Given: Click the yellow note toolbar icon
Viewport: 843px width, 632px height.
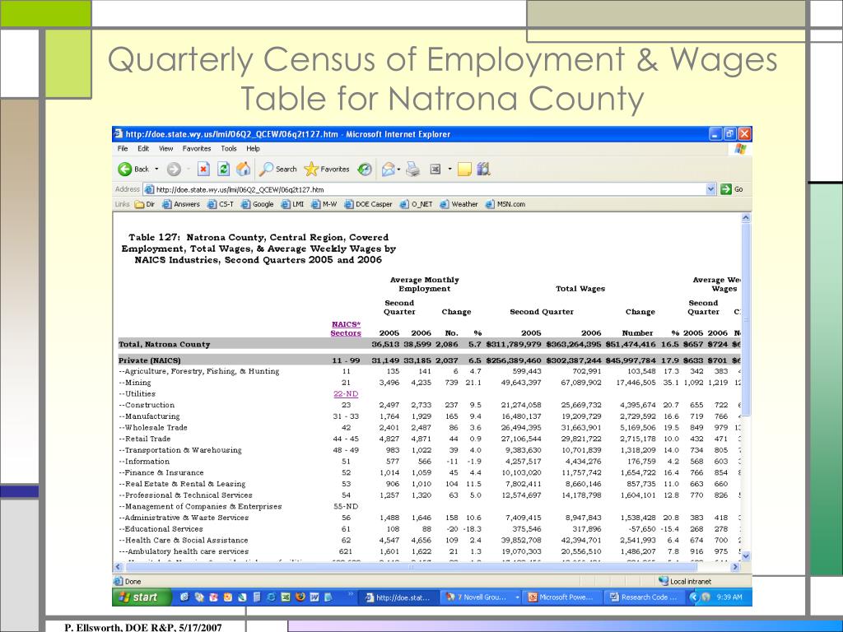Looking at the screenshot, I should tap(464, 170).
